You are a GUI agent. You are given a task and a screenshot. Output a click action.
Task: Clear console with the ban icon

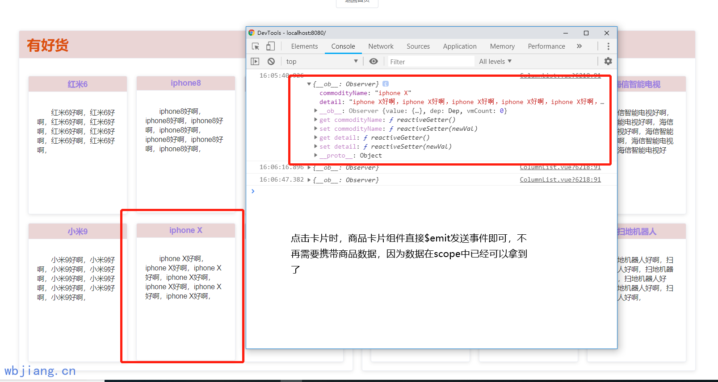pyautogui.click(x=271, y=62)
